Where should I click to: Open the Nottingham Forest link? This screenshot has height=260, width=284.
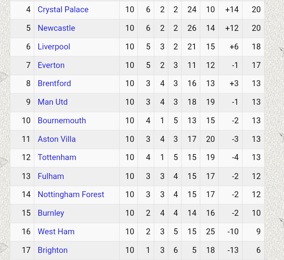pos(71,194)
